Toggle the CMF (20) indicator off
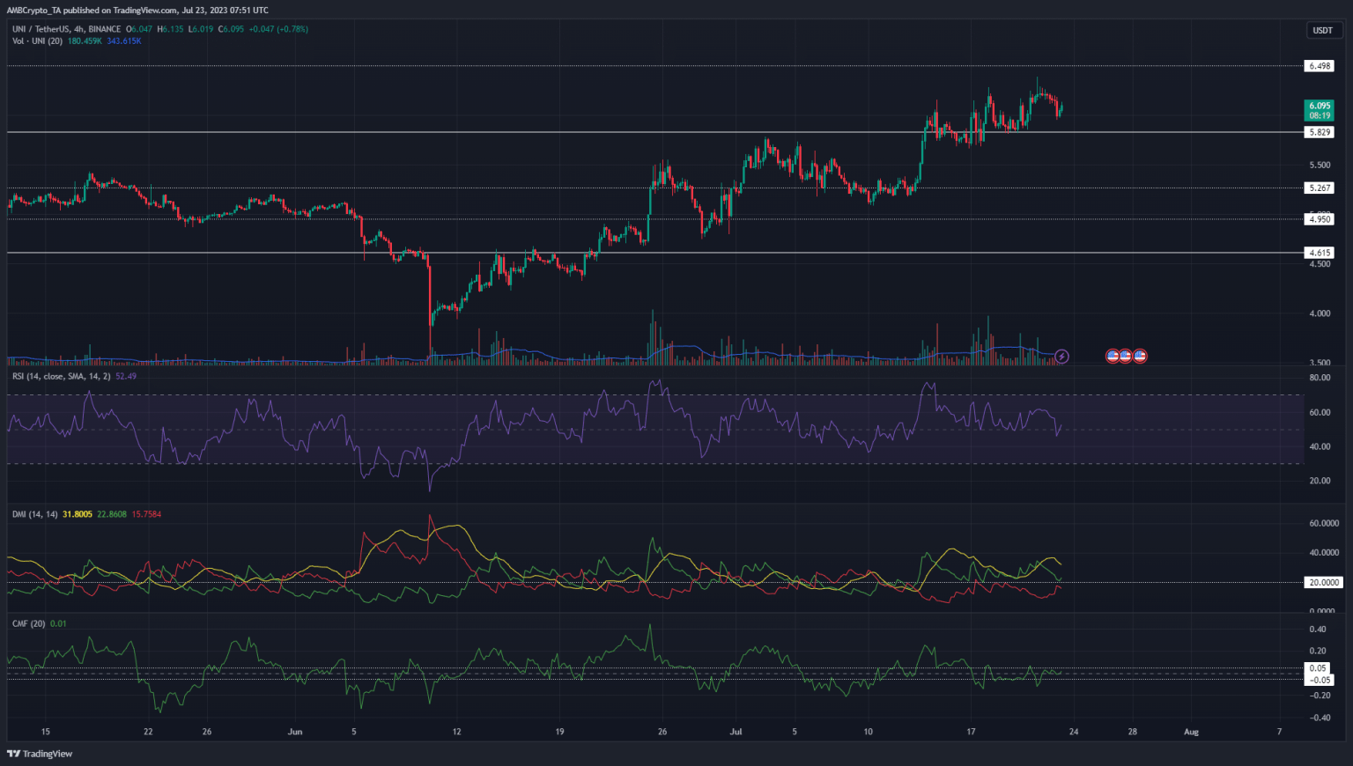 coord(31,623)
